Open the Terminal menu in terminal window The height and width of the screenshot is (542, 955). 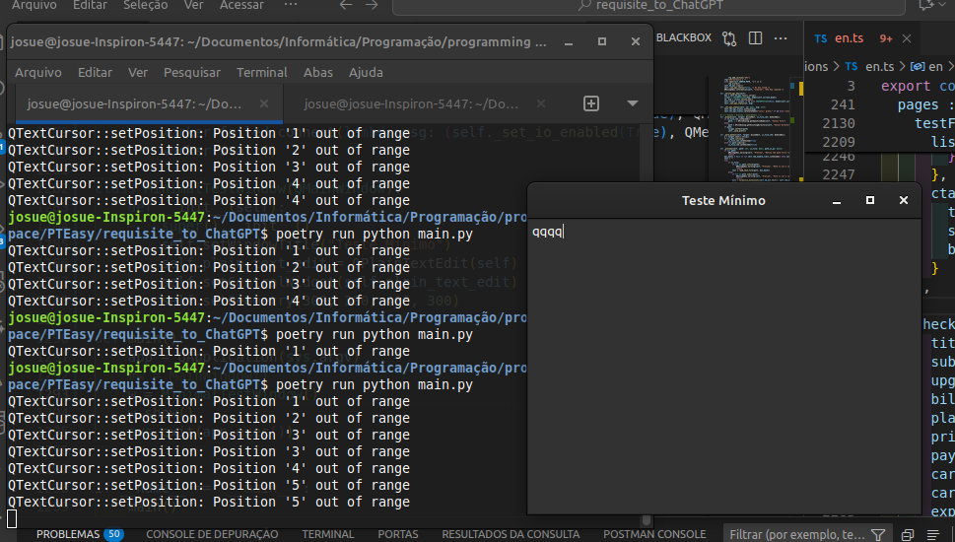tap(261, 72)
